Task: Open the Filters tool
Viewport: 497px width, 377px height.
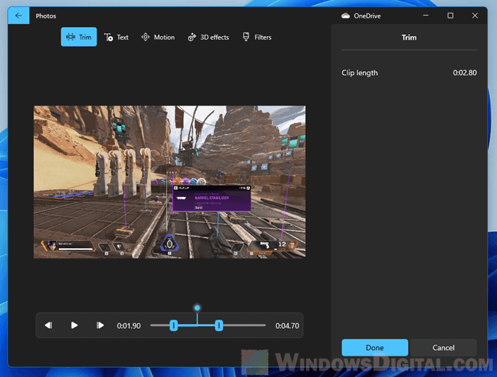Action: click(x=257, y=37)
